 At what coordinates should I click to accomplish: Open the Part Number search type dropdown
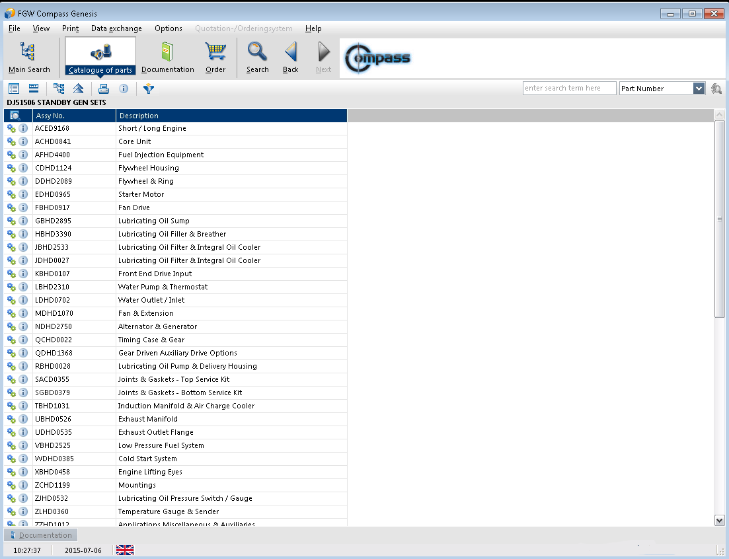coord(699,89)
